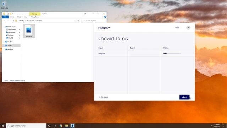This screenshot has height=128, width=227.
Task: Click the Input column header
Action: [100, 48]
